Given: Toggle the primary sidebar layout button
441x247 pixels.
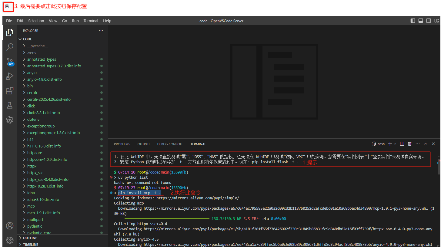Looking at the screenshot, I should click(x=413, y=21).
